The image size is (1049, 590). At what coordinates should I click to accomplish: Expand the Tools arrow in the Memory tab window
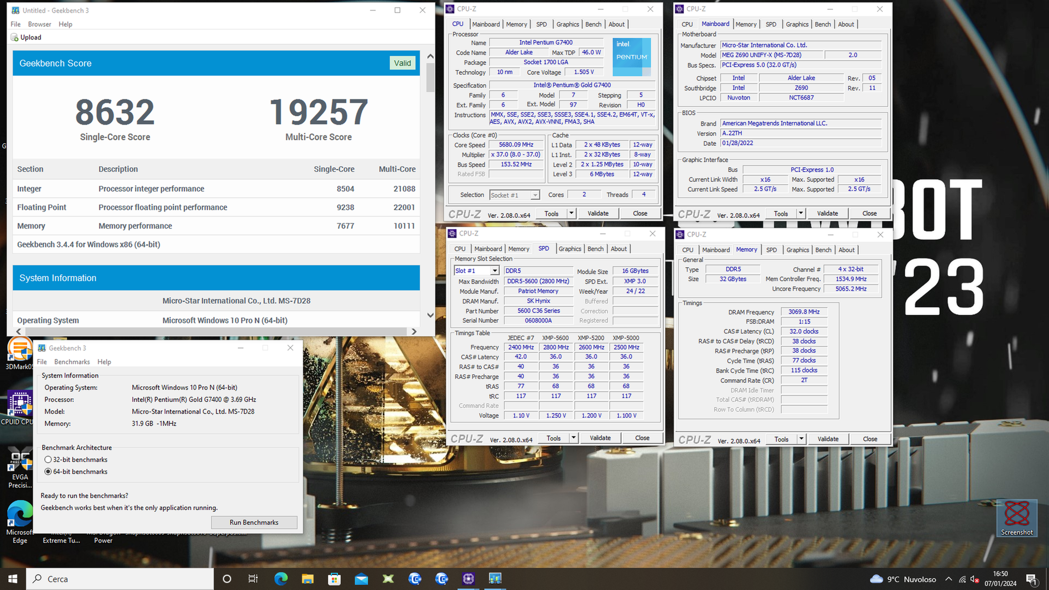click(802, 439)
